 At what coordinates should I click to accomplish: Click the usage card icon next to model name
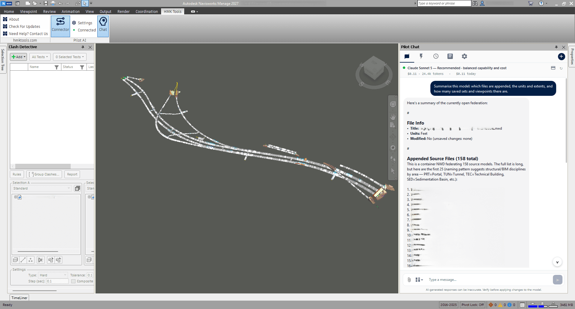coord(553,68)
